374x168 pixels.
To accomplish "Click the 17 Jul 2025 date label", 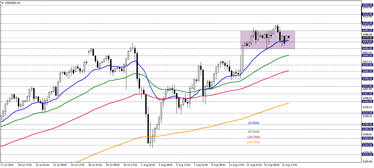I will [7, 165].
